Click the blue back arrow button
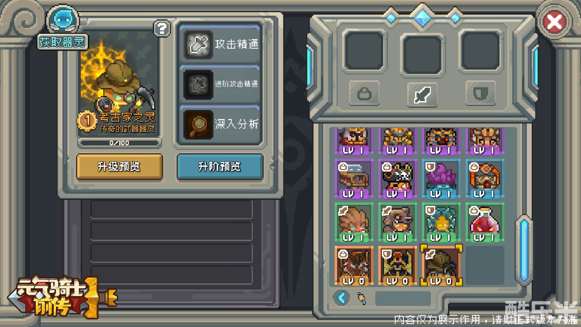Image resolution: width=581 pixels, height=327 pixels. tap(342, 298)
